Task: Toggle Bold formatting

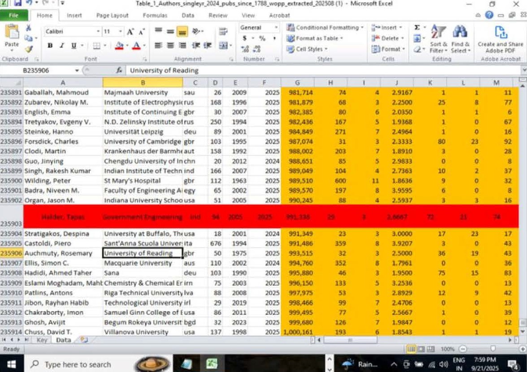Action: pos(50,46)
